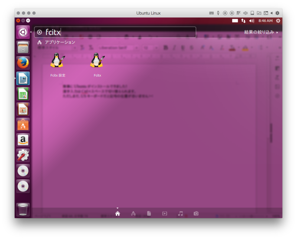
Task: Open the sound volume indicator in top panel
Action: tap(252, 21)
